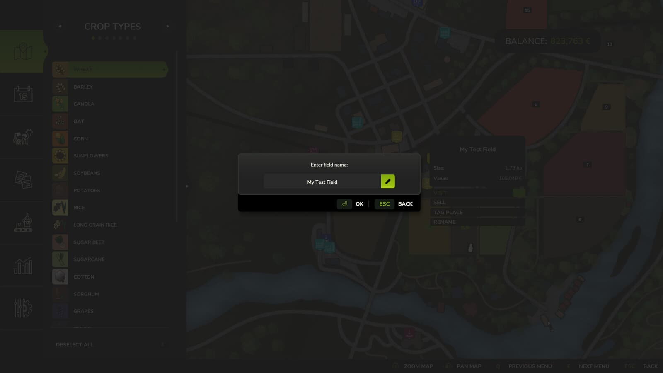Screen dimensions: 663x373
Task: Click Next Menu in bottom bar
Action: 594,366
